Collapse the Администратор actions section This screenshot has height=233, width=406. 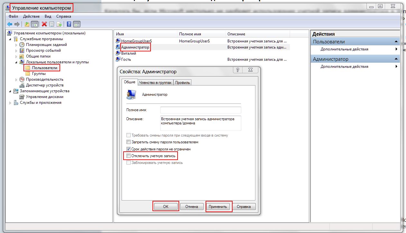coord(396,59)
